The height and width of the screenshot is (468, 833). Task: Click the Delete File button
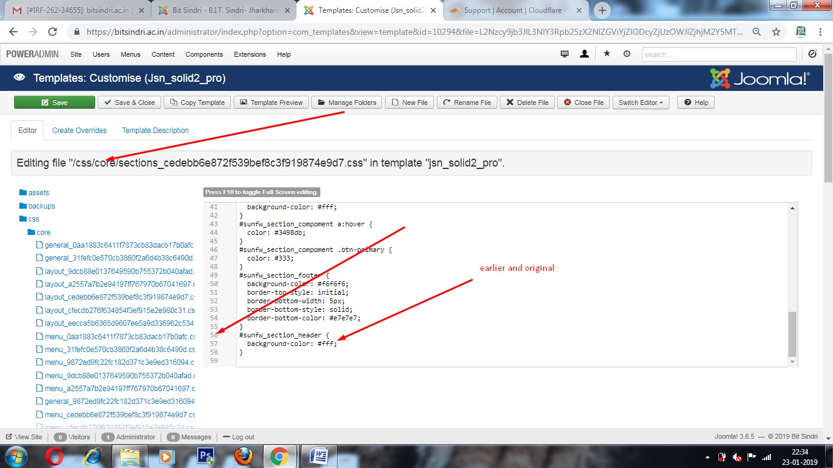[527, 103]
